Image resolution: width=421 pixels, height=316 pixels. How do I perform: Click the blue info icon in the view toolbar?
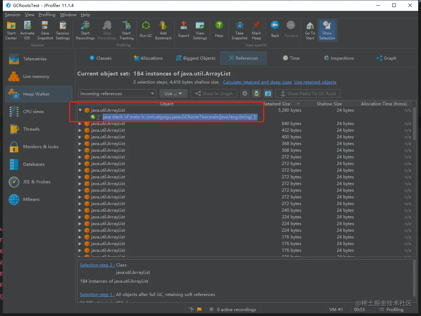[268, 94]
